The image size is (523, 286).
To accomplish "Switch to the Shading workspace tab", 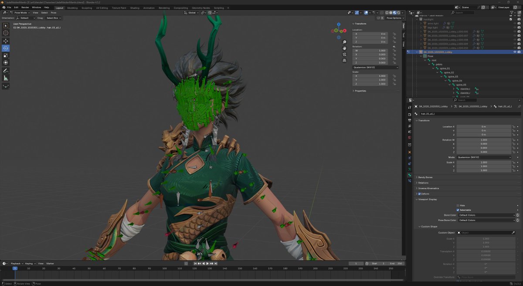I will tap(135, 8).
